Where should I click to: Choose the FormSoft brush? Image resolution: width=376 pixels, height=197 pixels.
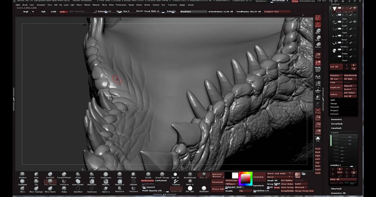point(50,175)
